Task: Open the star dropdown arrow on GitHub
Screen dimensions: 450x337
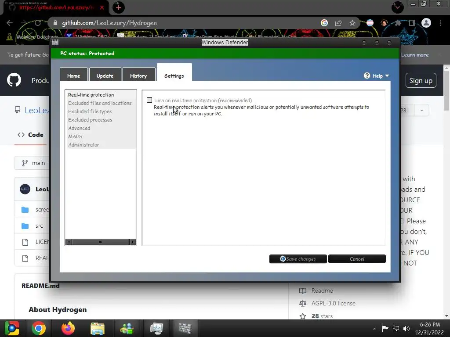Action: point(422,110)
